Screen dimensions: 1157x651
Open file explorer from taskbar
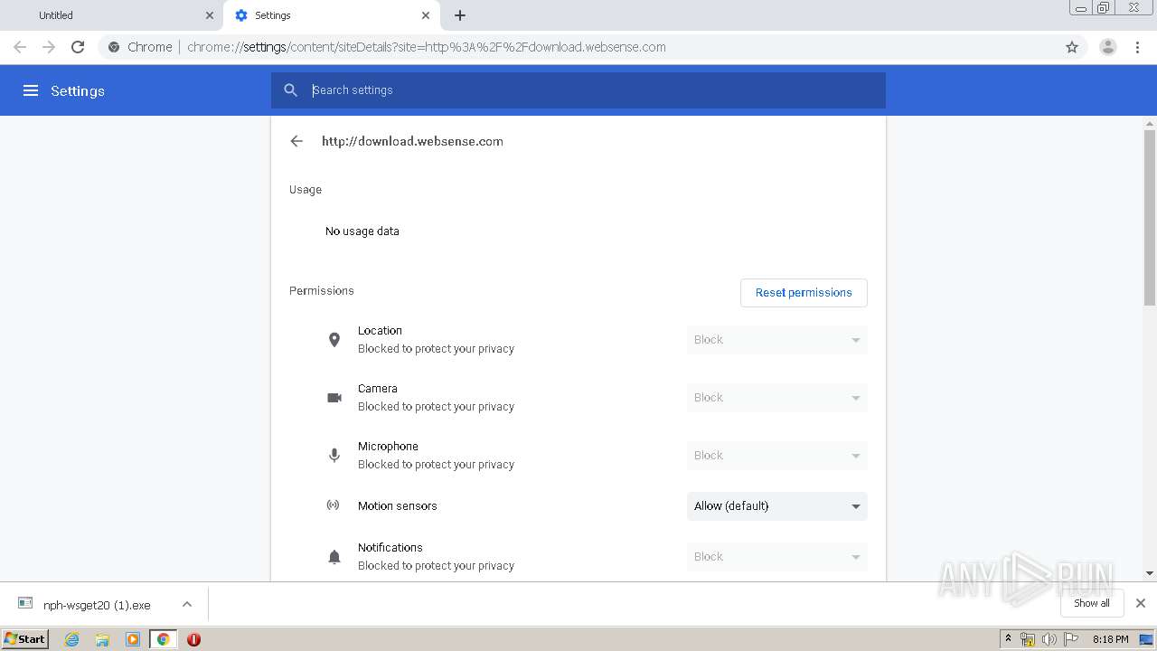point(102,639)
